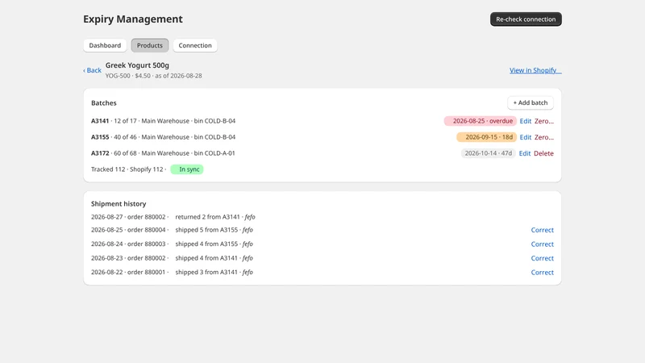645x363 pixels.
Task: Select batch A3141 row text
Action: 164,121
